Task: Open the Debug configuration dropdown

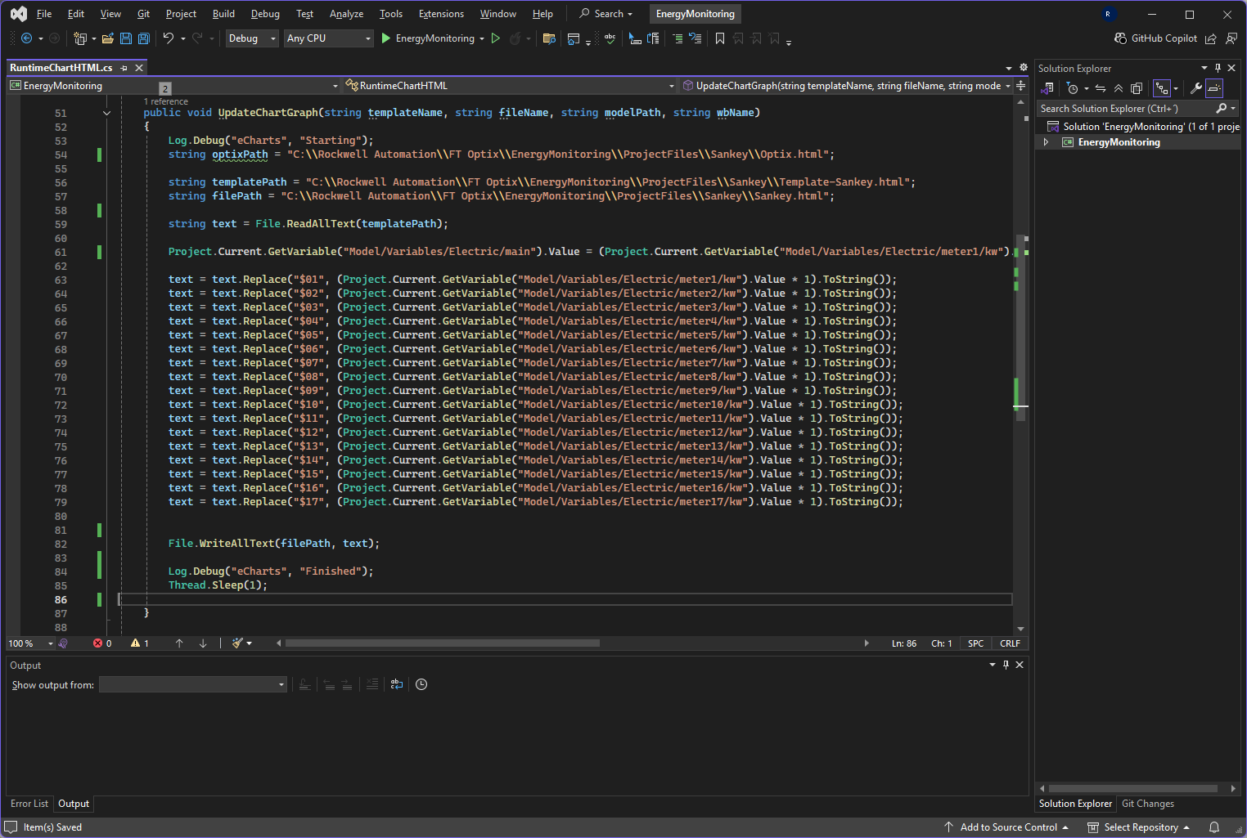Action: click(251, 38)
